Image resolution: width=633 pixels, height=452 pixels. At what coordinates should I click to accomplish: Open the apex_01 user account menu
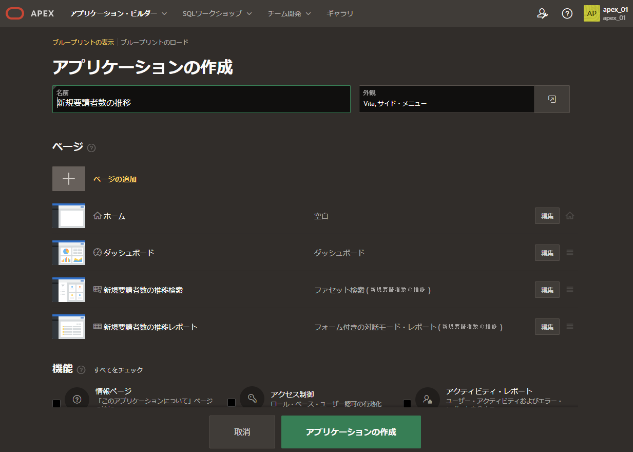pyautogui.click(x=606, y=13)
